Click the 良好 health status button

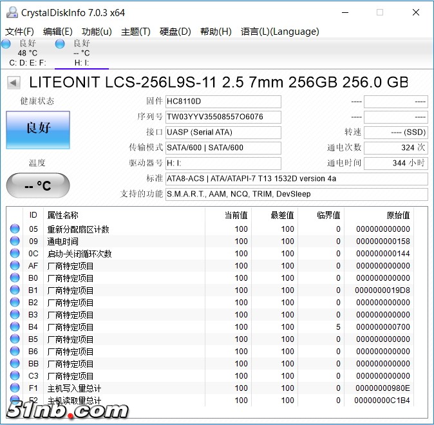tap(38, 128)
